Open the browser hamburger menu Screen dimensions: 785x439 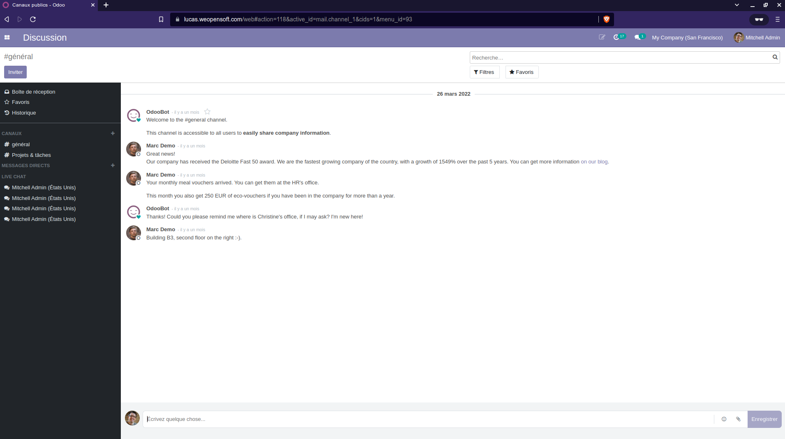tap(777, 19)
